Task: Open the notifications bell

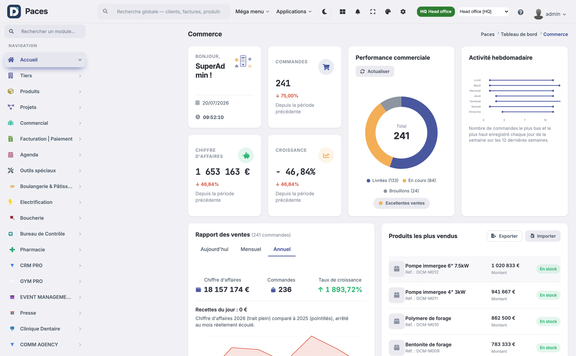Action: click(x=358, y=12)
